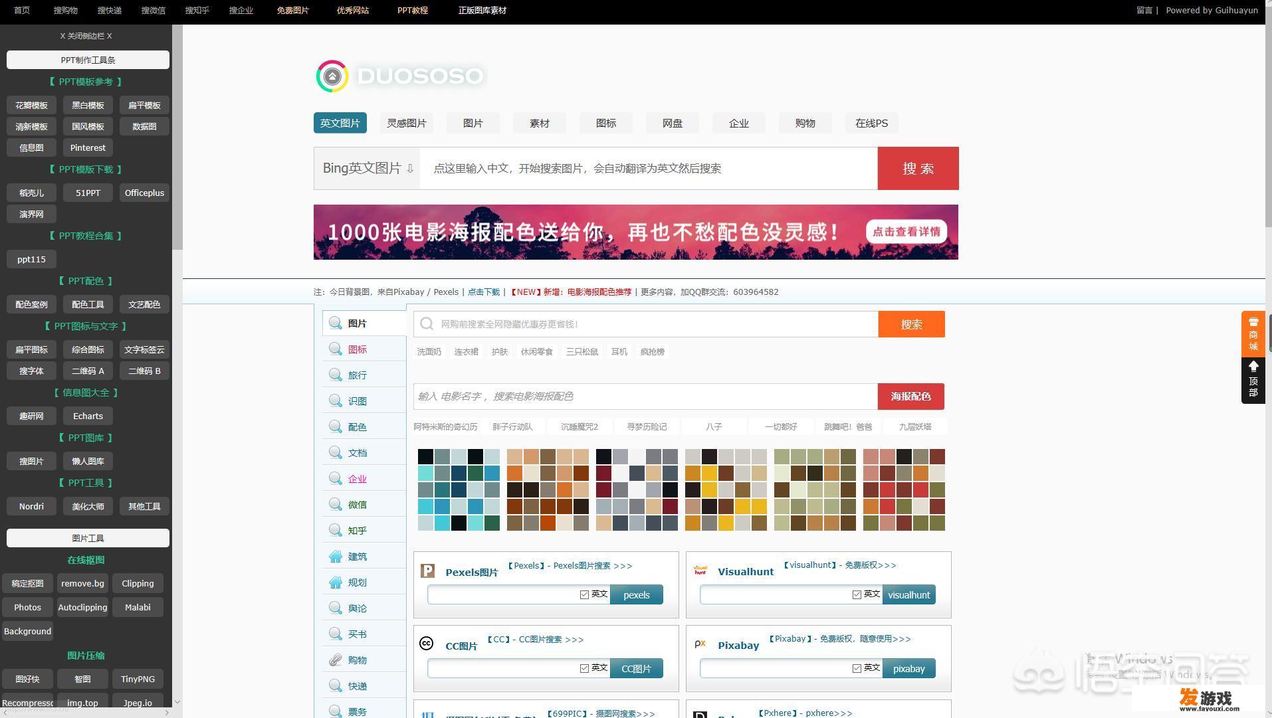
Task: Click the magnifier icon beside 旅行 category
Action: tap(336, 375)
